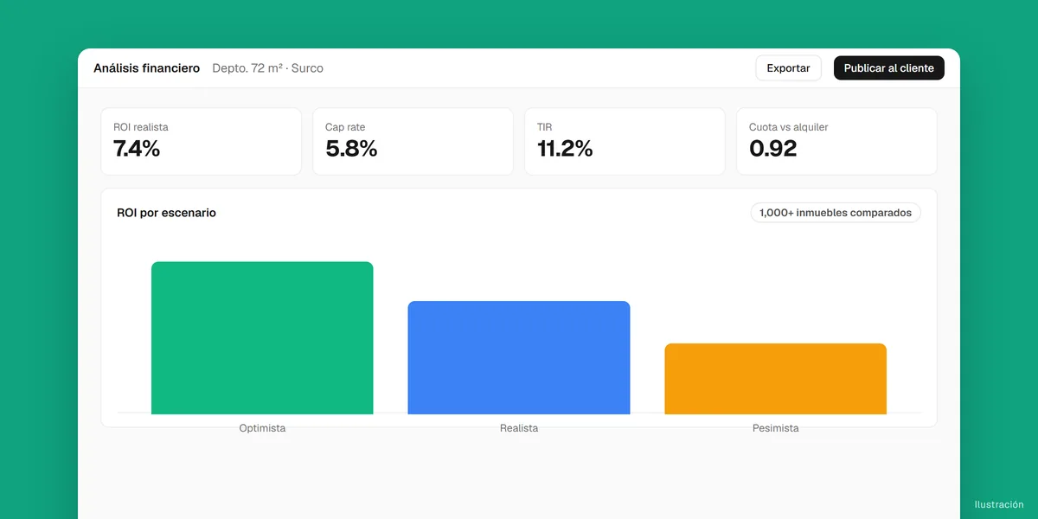Click the Exportar button
This screenshot has width=1038, height=519.
tap(788, 68)
